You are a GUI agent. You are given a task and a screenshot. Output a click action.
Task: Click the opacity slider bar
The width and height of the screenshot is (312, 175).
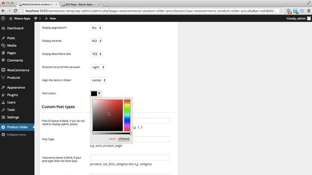pos(112,134)
